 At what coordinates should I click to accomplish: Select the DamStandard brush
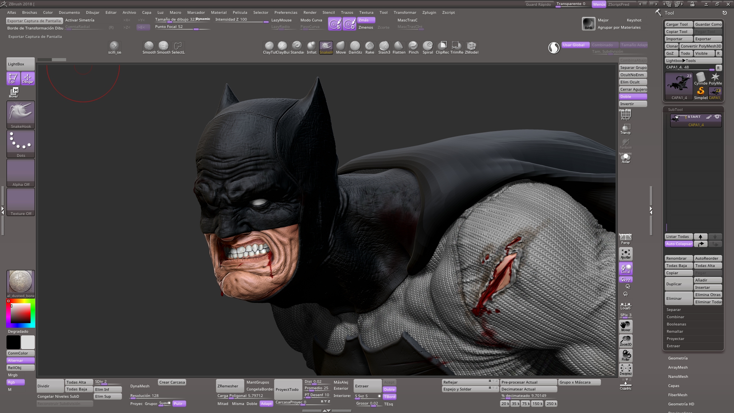355,48
